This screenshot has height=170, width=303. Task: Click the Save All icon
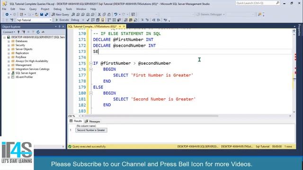(x=46, y=15)
